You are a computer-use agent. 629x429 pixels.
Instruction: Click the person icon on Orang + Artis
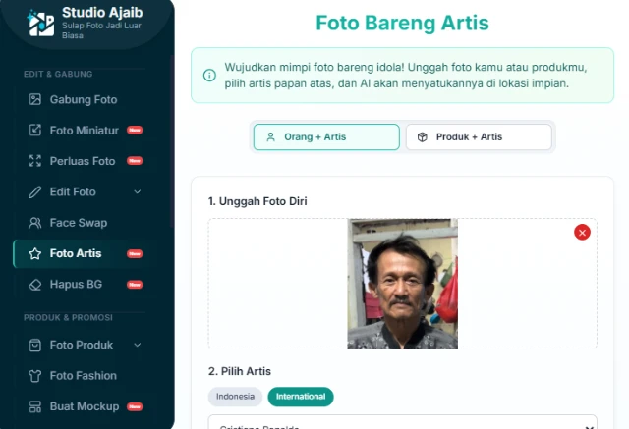click(271, 137)
